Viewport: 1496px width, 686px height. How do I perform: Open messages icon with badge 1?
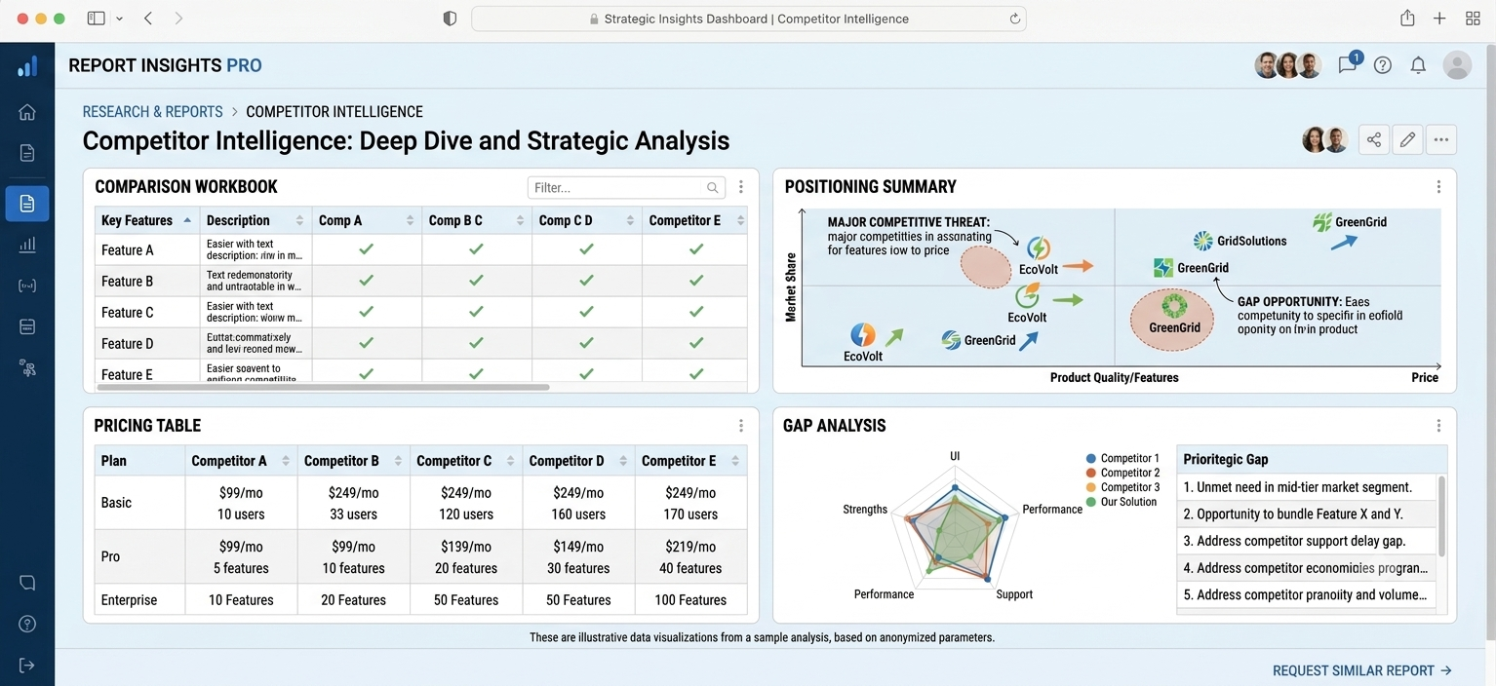[1349, 64]
